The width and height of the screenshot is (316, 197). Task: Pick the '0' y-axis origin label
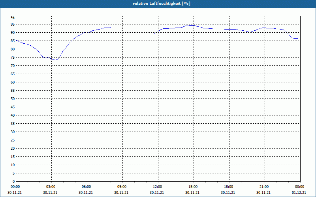(x=14, y=181)
